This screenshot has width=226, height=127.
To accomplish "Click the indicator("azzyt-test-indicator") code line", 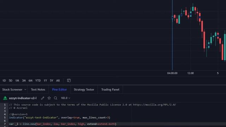I will tap(60, 117).
